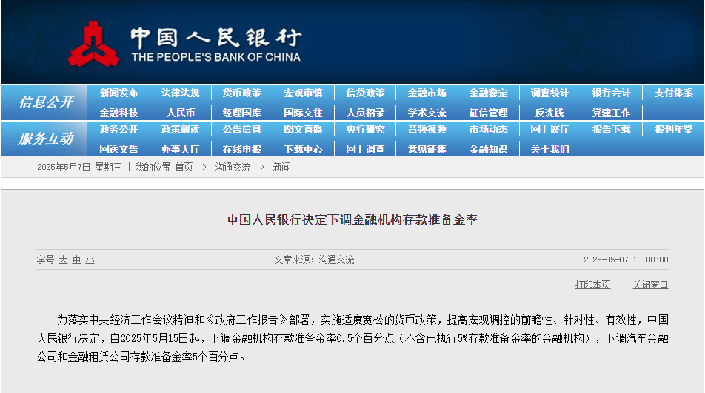The width and height of the screenshot is (705, 393).
Task: Set font size to 小
Action: tap(90, 260)
